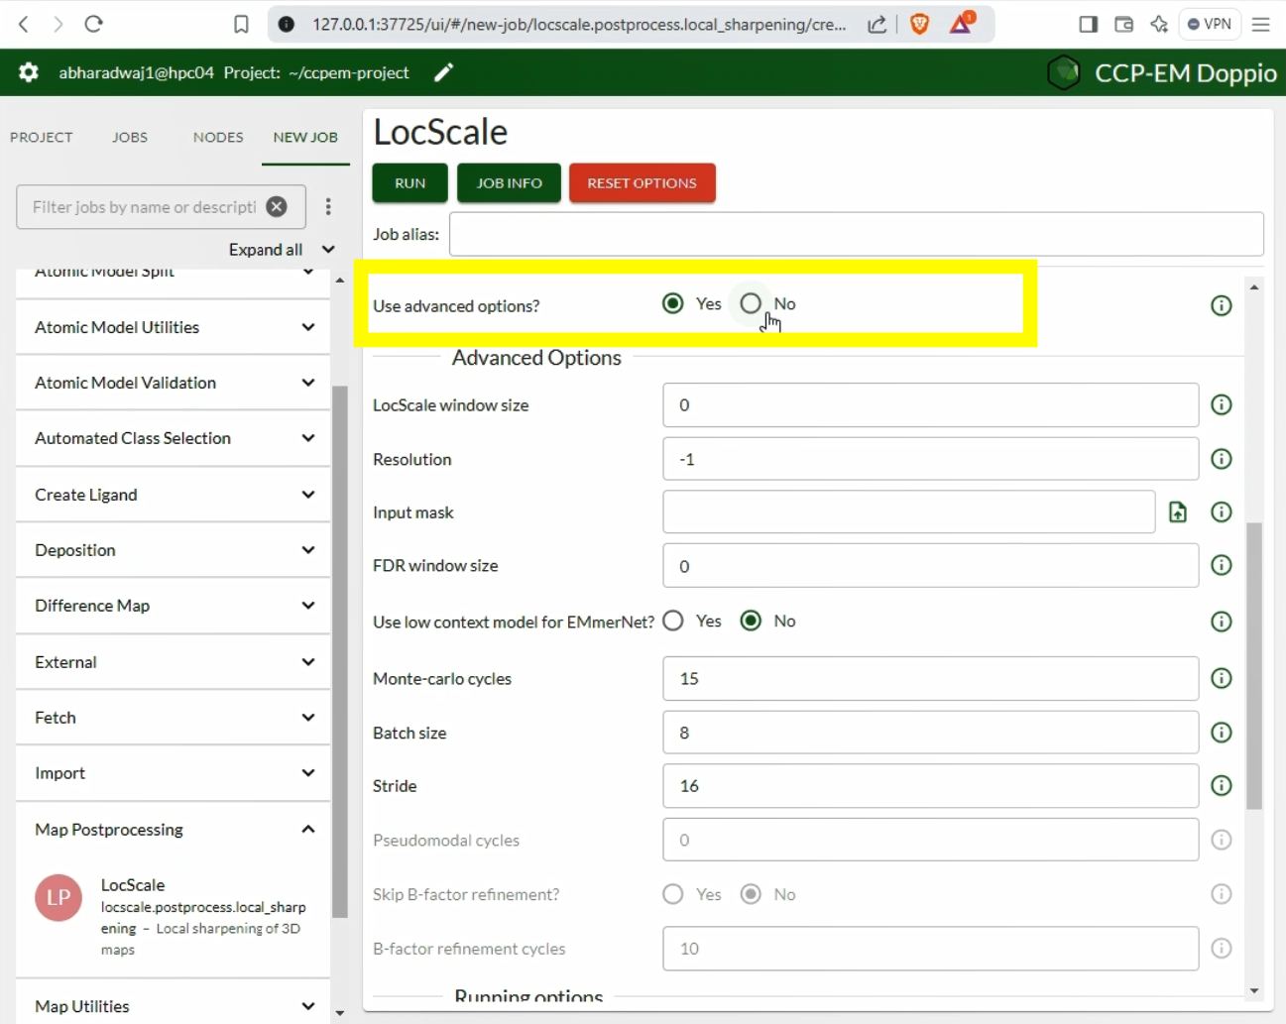Click Expand all job categories

(282, 250)
